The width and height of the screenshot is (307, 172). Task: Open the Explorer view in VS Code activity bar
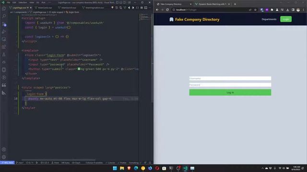pos(4,9)
